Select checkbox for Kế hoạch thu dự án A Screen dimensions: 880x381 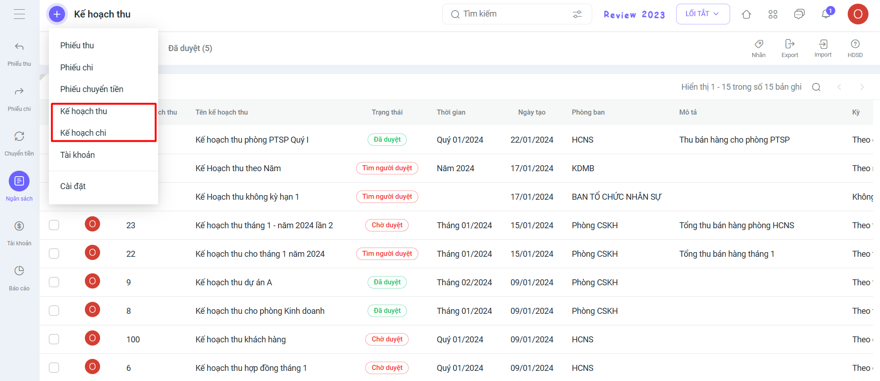[x=54, y=282]
